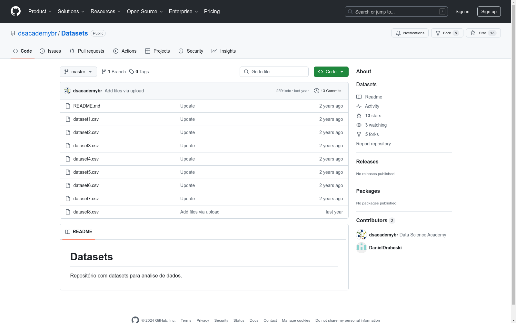Screen dimensions: 516x323
Task: Click the pulse icon beside Activity
Action: pos(359,106)
